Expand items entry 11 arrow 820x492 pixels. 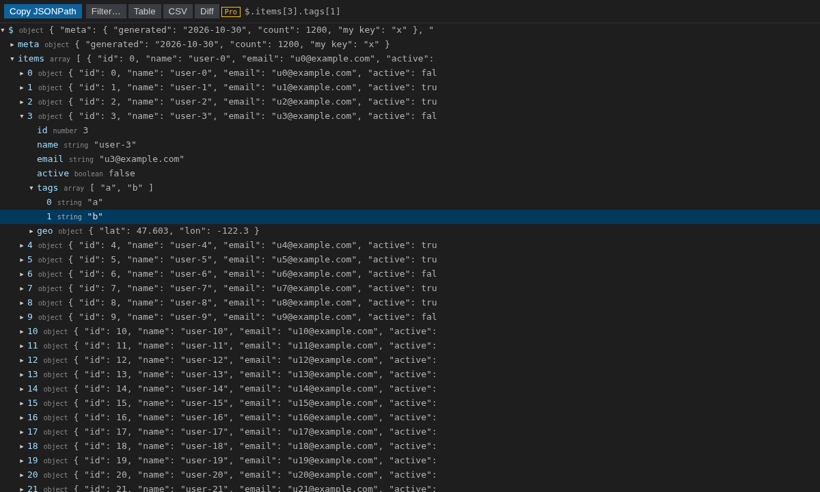(x=22, y=346)
